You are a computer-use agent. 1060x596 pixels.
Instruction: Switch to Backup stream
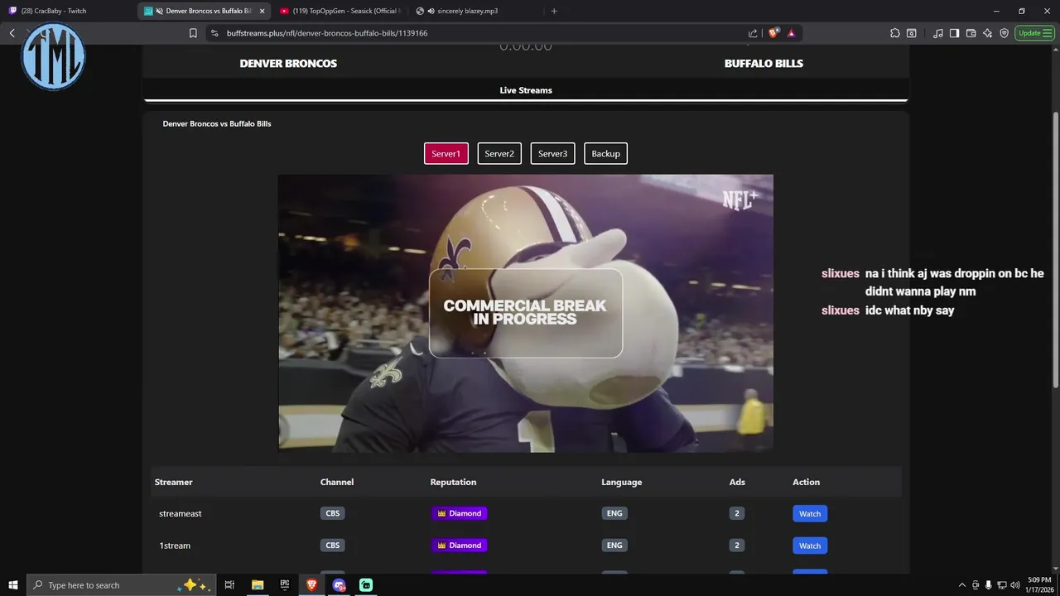click(605, 154)
